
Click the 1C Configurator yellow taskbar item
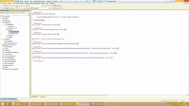point(83,104)
